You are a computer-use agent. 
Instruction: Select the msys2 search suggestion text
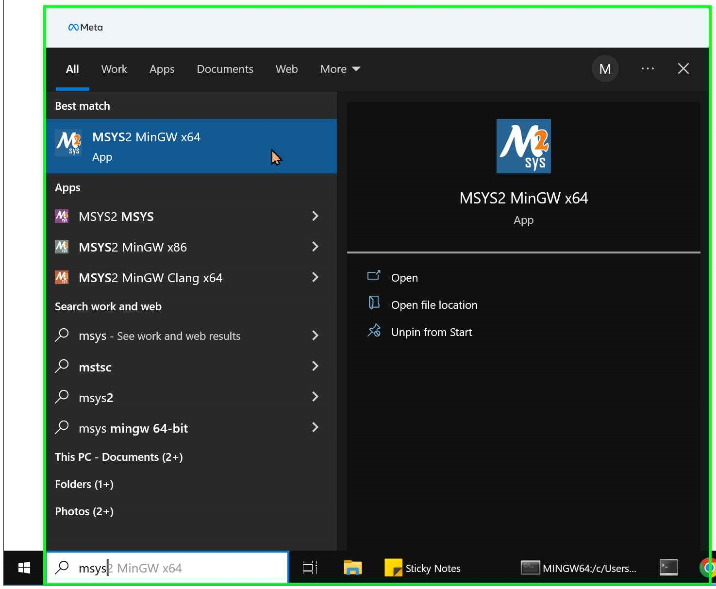click(96, 398)
